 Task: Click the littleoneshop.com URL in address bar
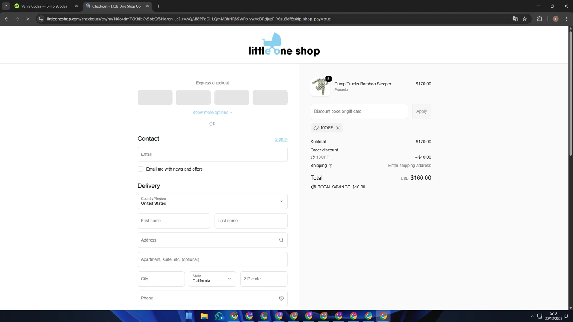click(189, 19)
